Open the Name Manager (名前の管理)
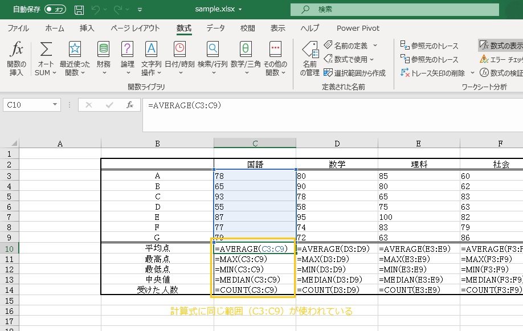 (309, 58)
